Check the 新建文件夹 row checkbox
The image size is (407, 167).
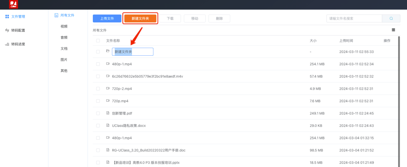tap(98, 52)
